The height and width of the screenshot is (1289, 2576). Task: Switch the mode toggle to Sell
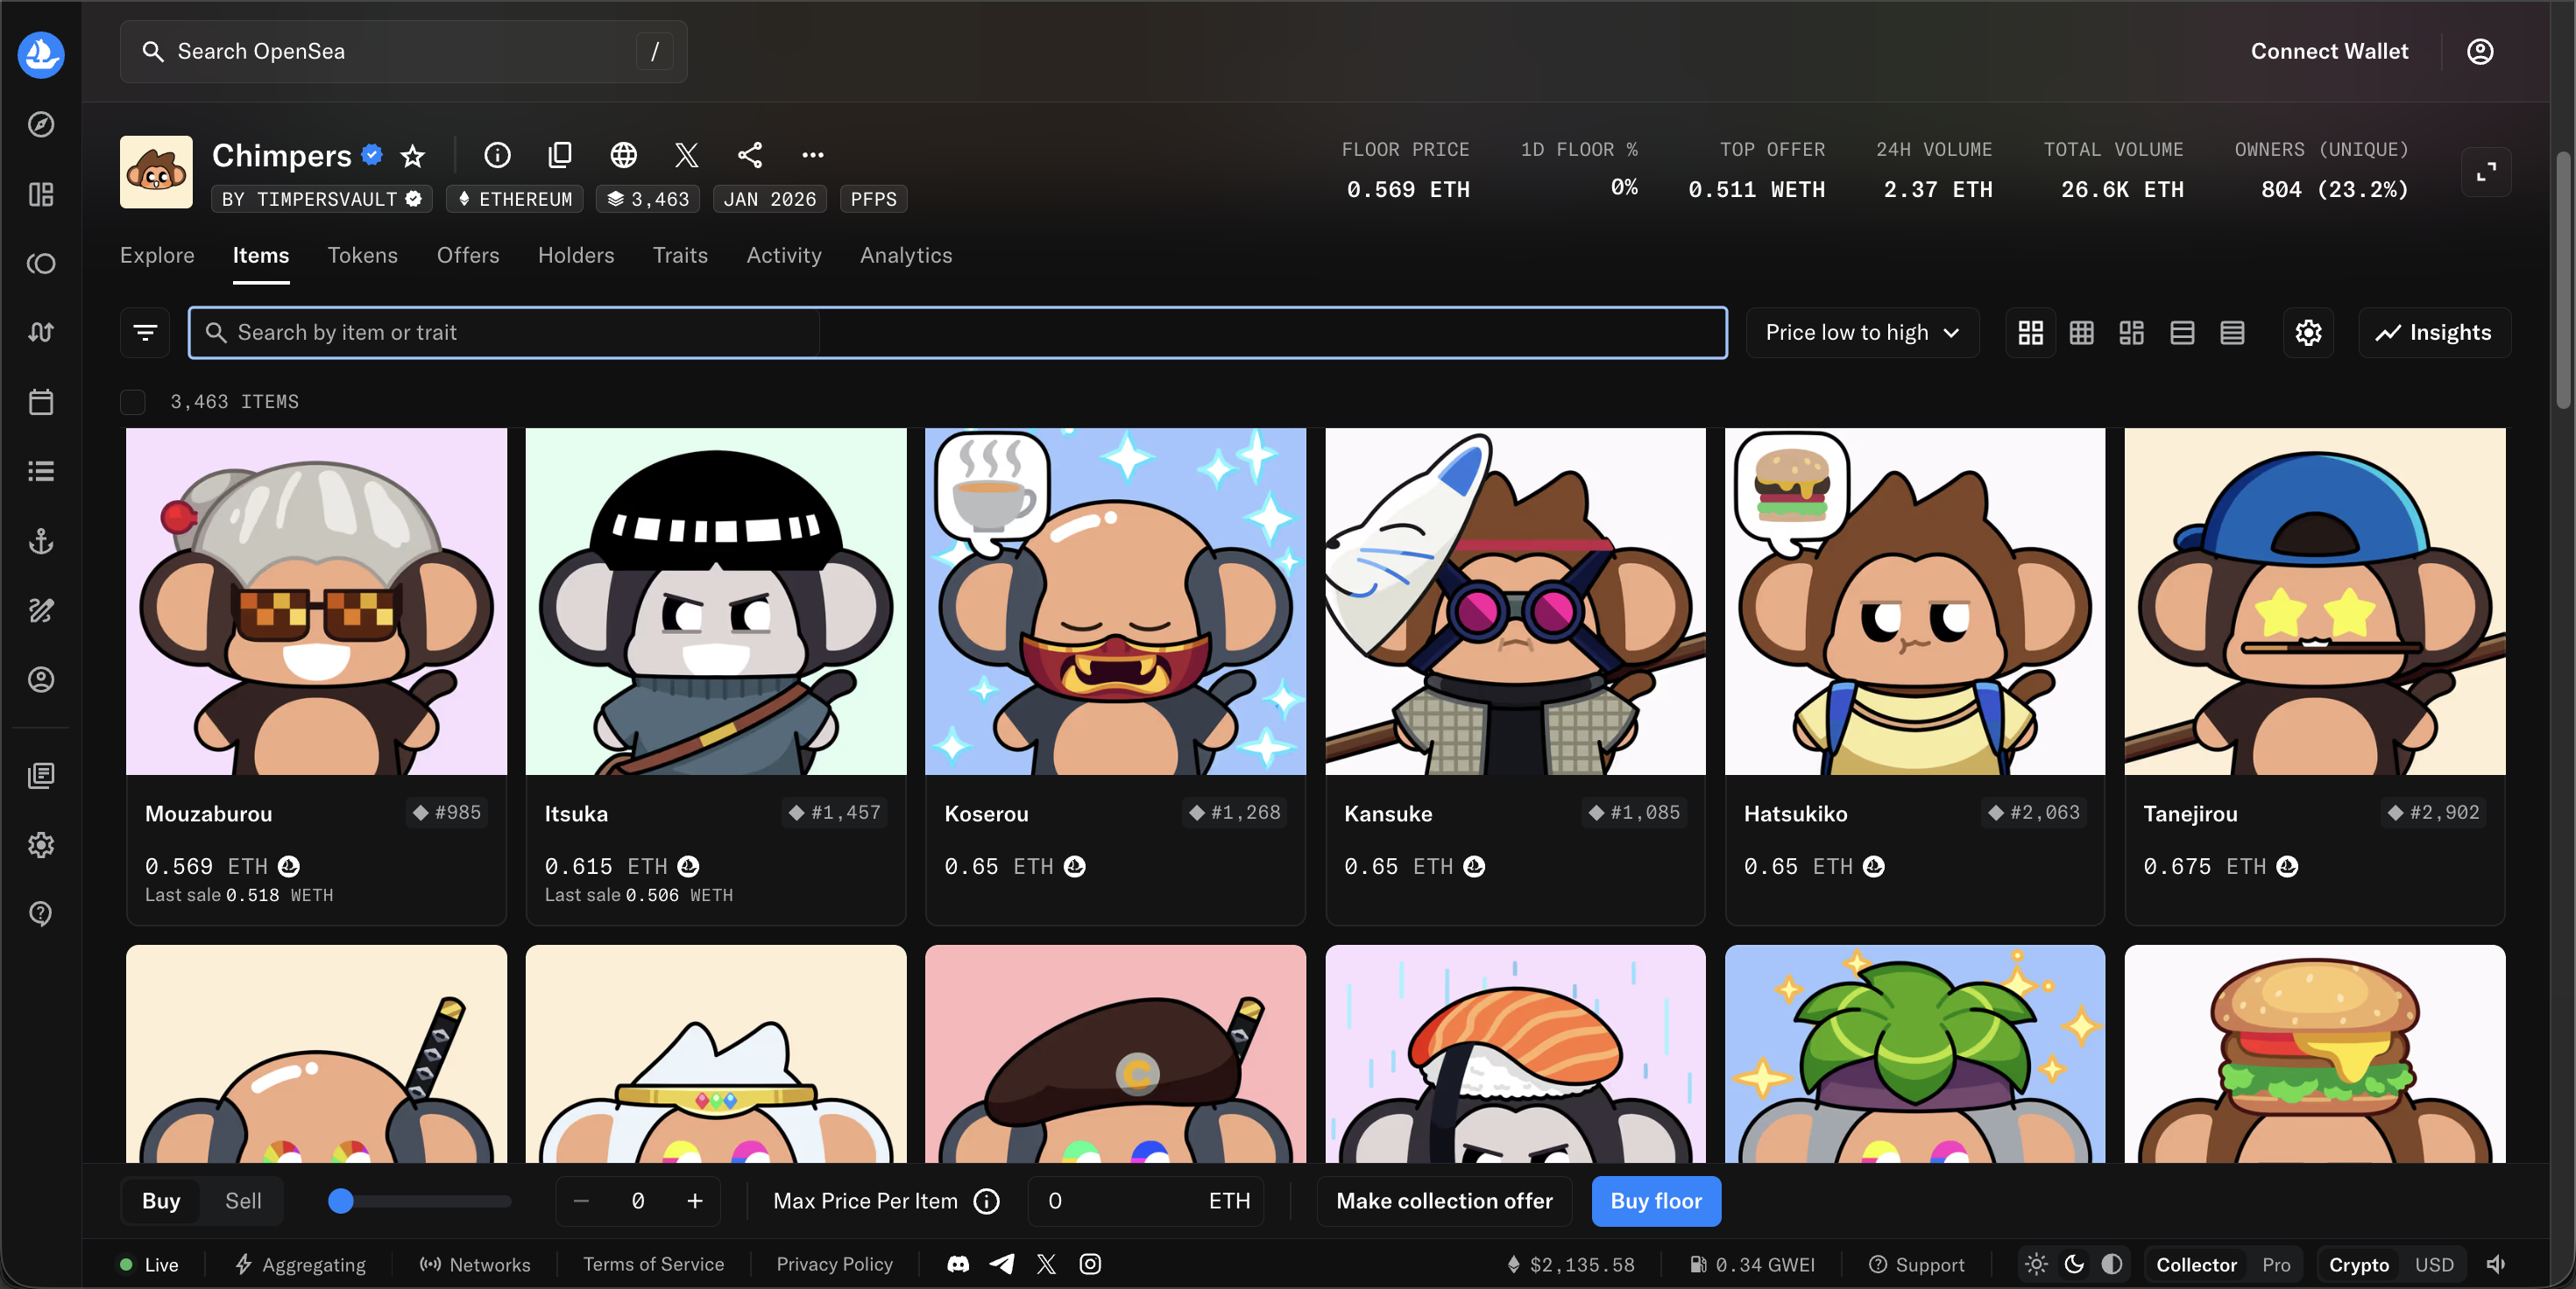(x=243, y=1201)
